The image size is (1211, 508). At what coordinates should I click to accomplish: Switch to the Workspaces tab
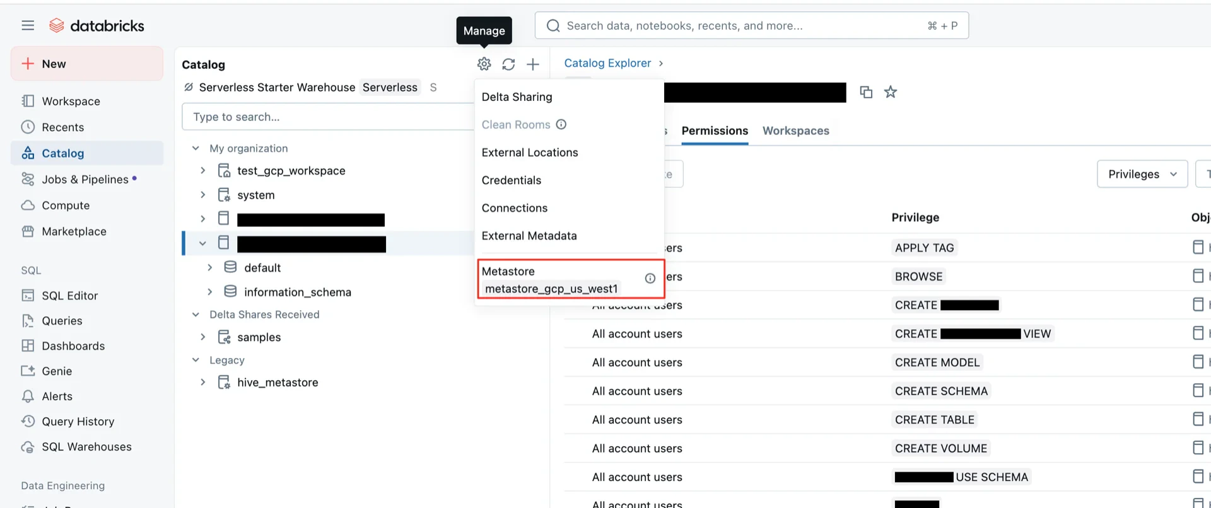tap(795, 130)
